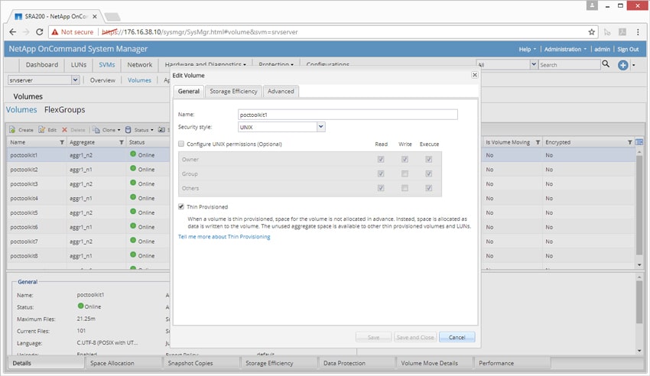Toggle Others Read permission checkbox
The height and width of the screenshot is (376, 650).
(381, 188)
